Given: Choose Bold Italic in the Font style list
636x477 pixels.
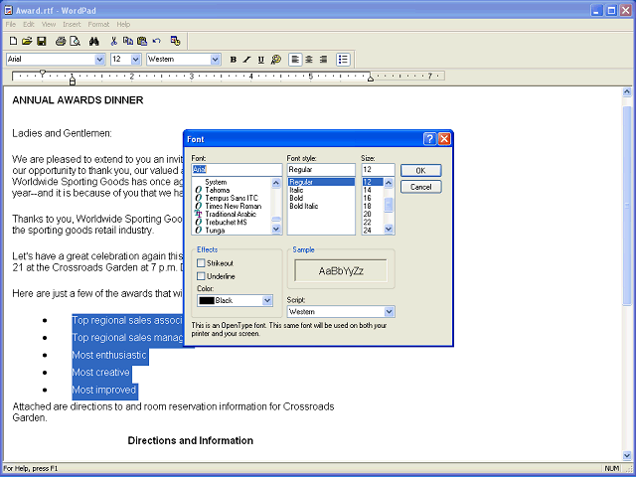Looking at the screenshot, I should click(x=303, y=207).
